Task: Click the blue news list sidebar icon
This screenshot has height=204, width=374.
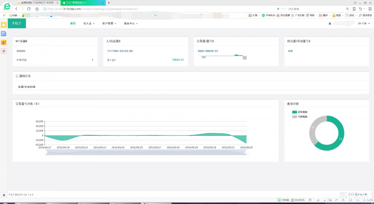Action: 4,34
